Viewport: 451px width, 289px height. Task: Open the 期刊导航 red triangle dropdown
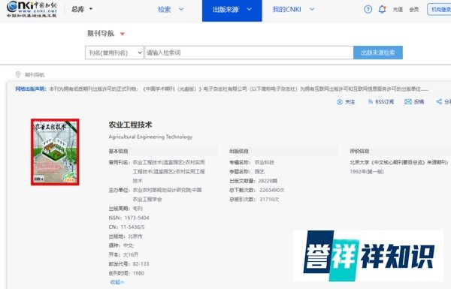123,34
